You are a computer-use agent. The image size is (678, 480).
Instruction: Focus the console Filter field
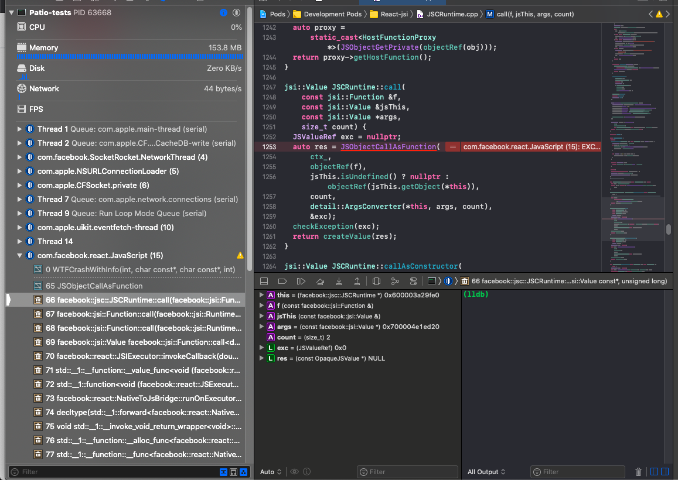[x=578, y=472]
